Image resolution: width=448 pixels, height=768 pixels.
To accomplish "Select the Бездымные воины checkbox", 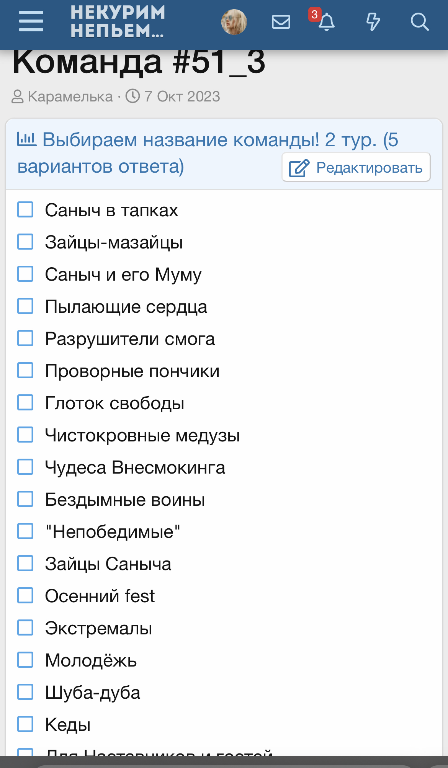I will tap(26, 499).
